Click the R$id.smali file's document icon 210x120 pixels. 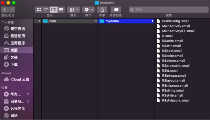(x=158, y=71)
